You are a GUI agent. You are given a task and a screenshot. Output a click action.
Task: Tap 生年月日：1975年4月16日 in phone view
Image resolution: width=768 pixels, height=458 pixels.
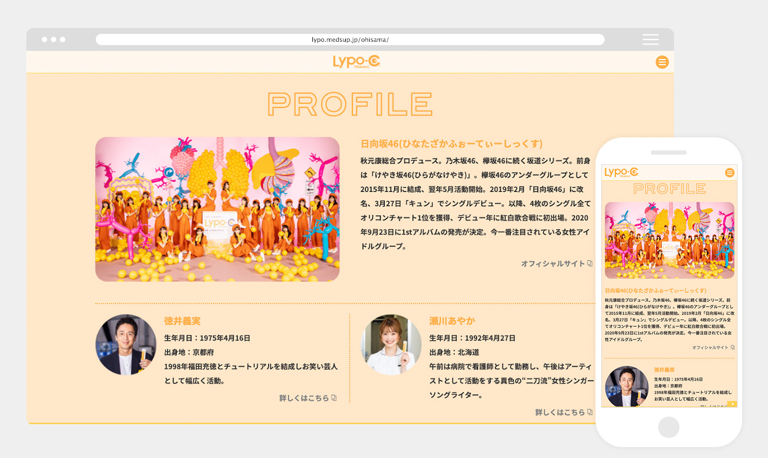[679, 379]
